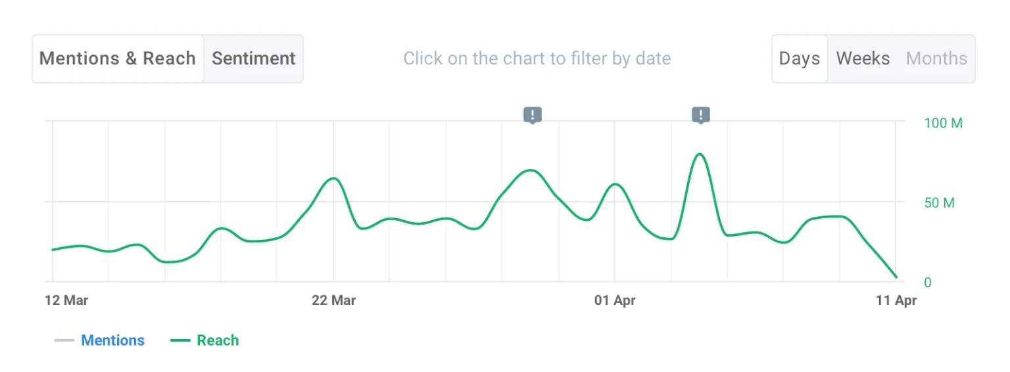This screenshot has height=372, width=1010.
Task: Filter the chart at the 01 Apr peak
Action: 615,184
